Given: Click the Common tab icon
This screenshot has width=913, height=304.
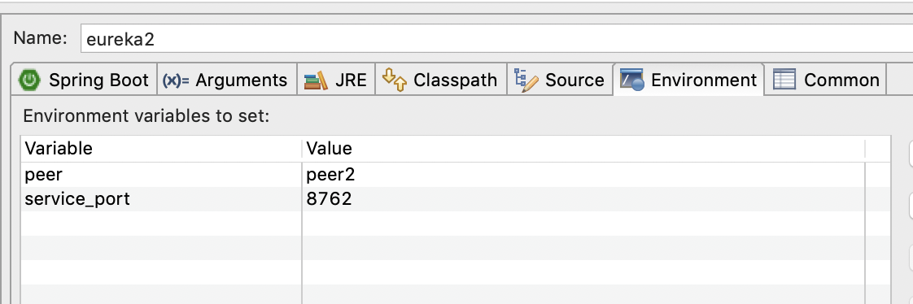Looking at the screenshot, I should coord(784,80).
